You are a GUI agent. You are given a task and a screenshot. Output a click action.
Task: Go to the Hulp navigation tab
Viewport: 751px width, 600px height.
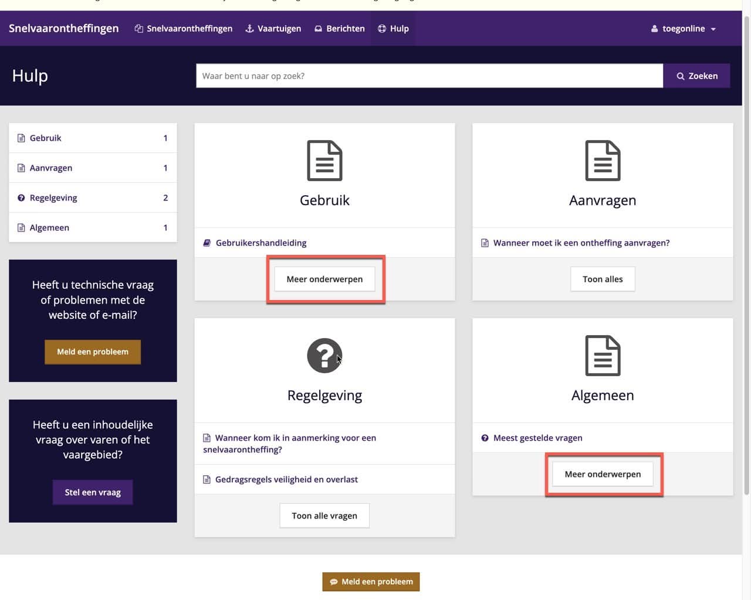(x=393, y=29)
